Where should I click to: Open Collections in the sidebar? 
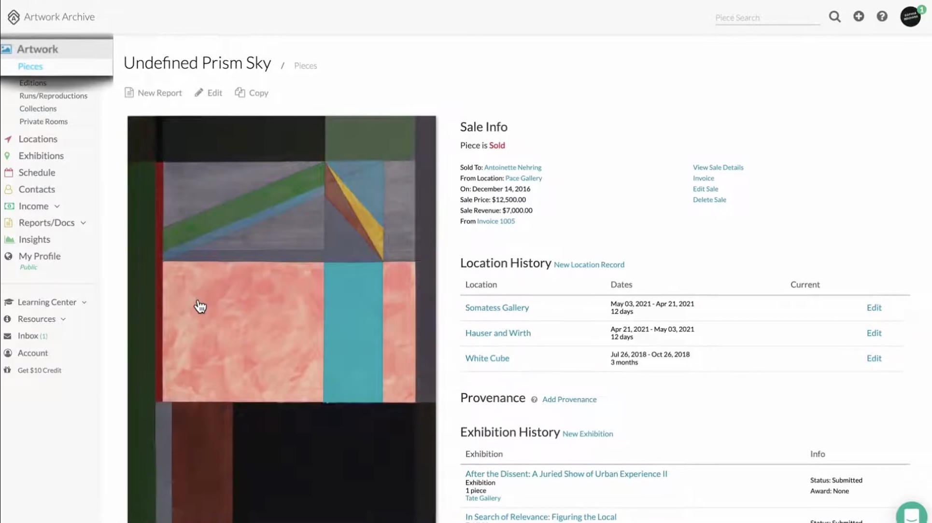pyautogui.click(x=38, y=109)
